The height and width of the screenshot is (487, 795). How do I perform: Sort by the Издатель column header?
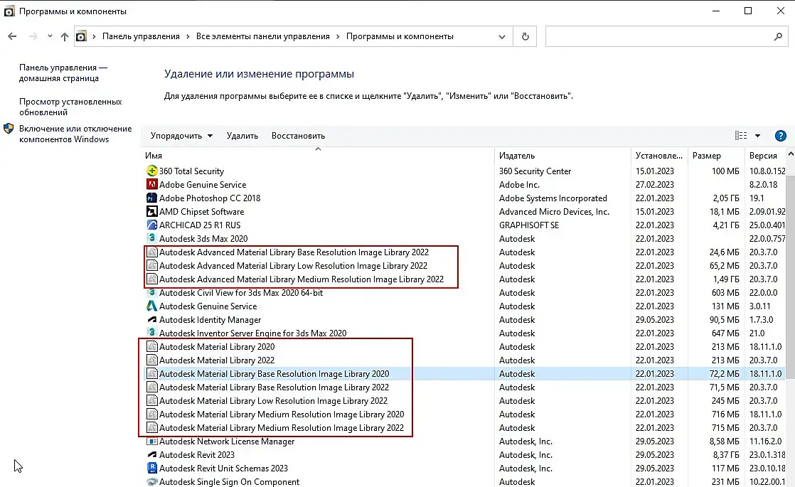tap(562, 156)
